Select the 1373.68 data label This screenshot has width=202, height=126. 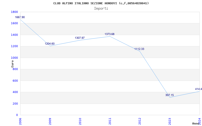tap(109, 34)
